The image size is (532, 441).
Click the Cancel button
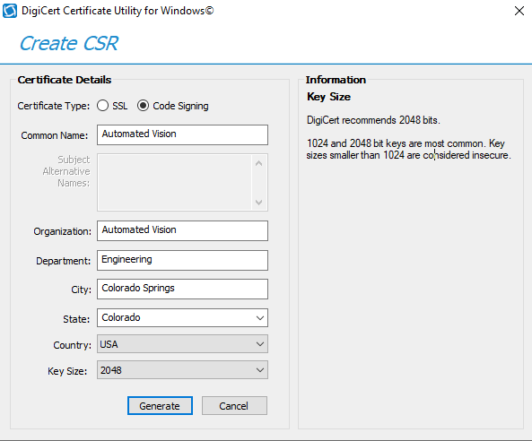pyautogui.click(x=234, y=406)
